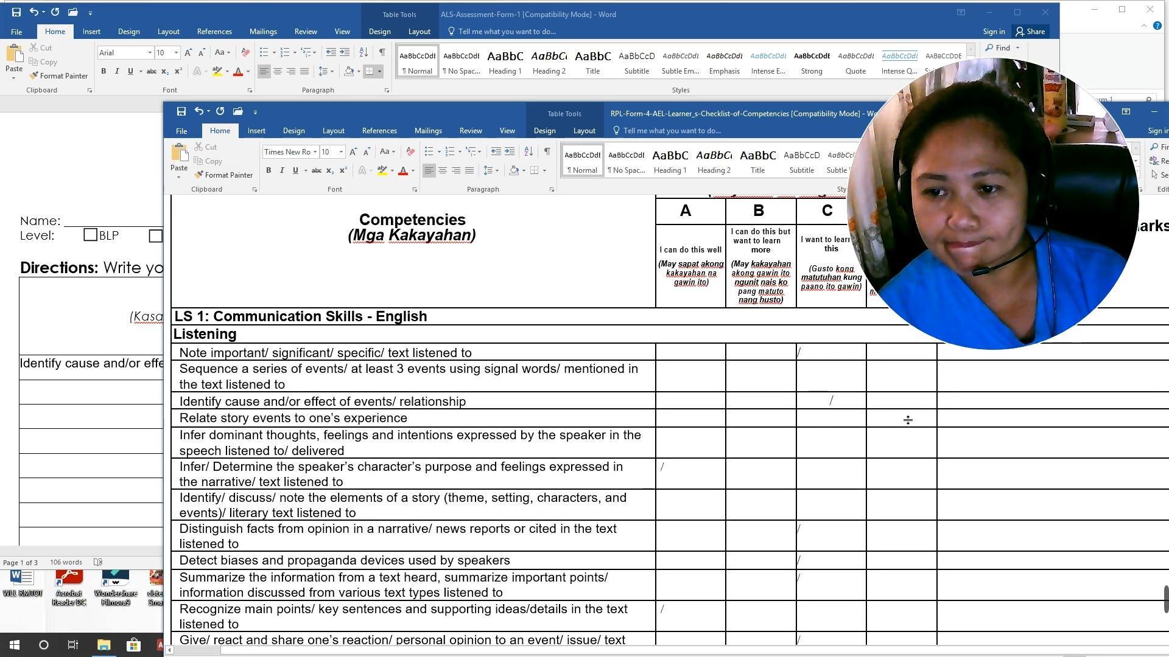
Task: Click Decrease Font Size in RPL-Form-4 window
Action: [367, 151]
